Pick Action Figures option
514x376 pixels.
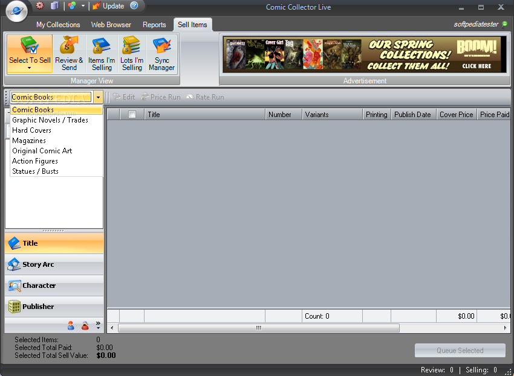tap(57, 161)
